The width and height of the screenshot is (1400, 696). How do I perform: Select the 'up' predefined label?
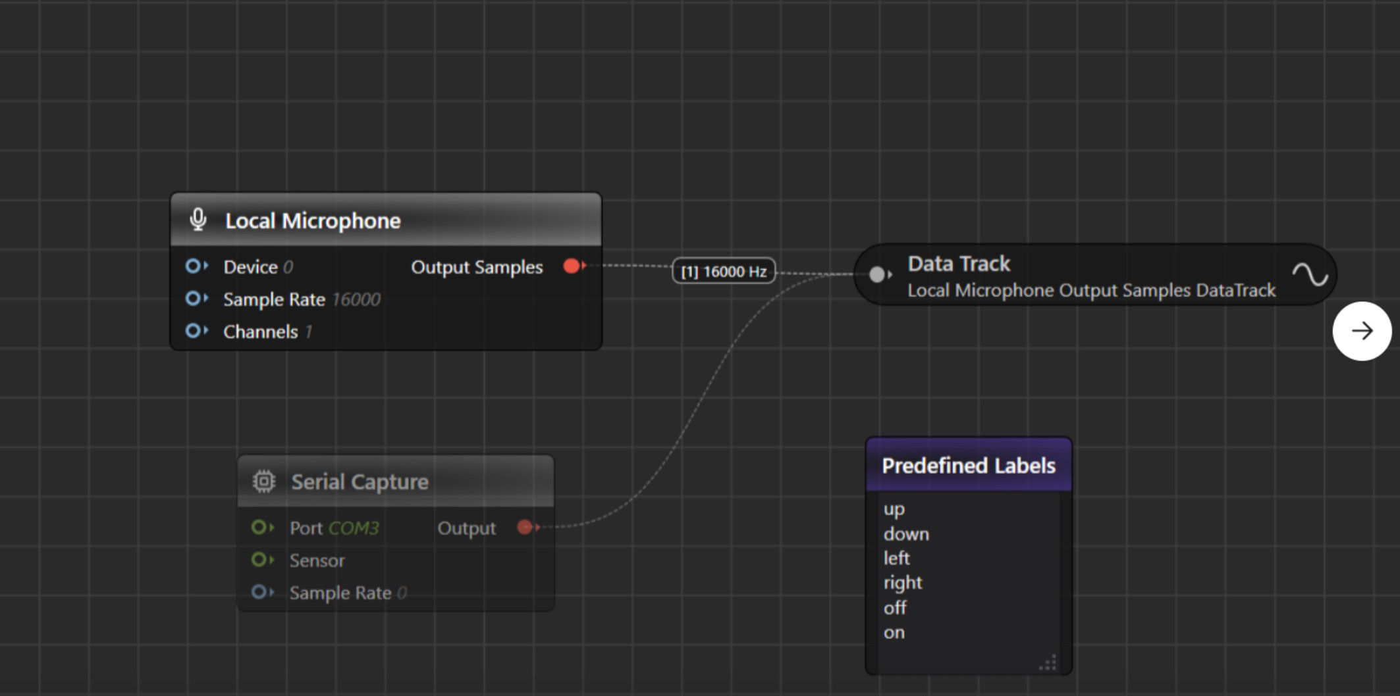(x=894, y=509)
